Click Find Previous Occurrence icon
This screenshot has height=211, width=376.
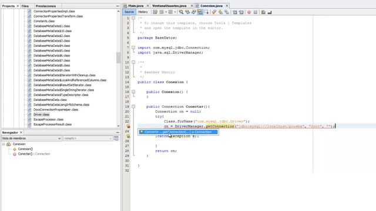coord(187,12)
